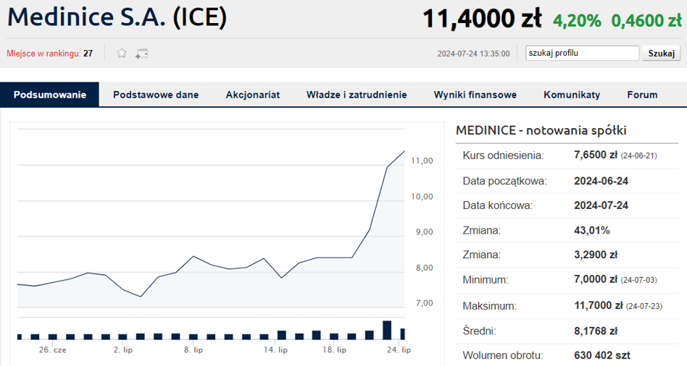Select chart x-axis label 2. lip
The width and height of the screenshot is (687, 366).
point(123,350)
